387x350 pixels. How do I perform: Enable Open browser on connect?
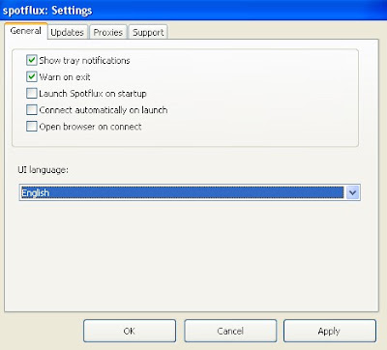(32, 127)
